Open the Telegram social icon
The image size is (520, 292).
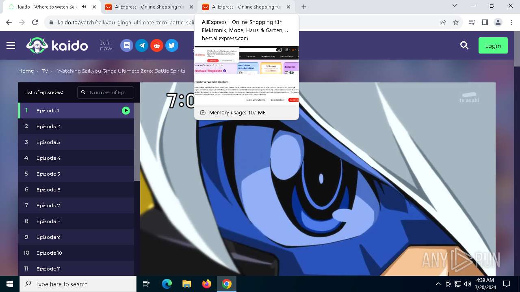[142, 45]
